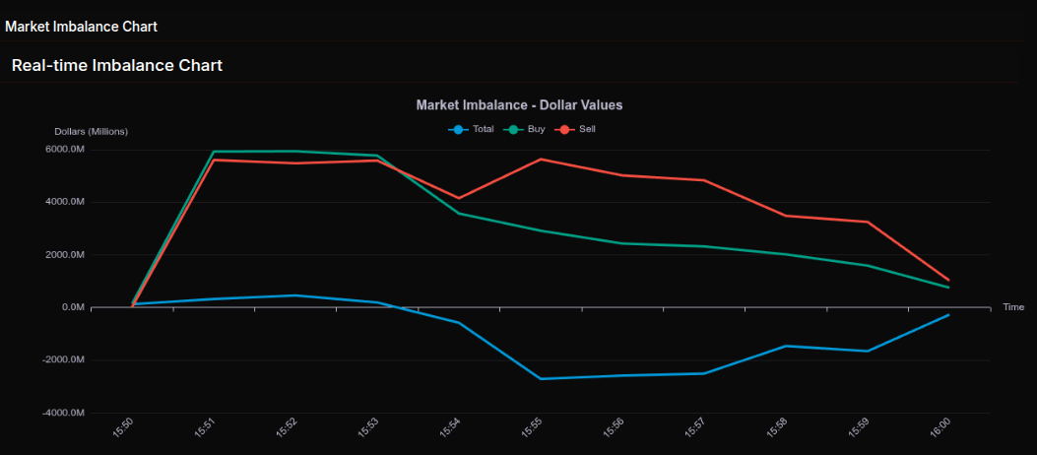
Task: Select the Market Imbalance Chart header
Action: coord(81,27)
